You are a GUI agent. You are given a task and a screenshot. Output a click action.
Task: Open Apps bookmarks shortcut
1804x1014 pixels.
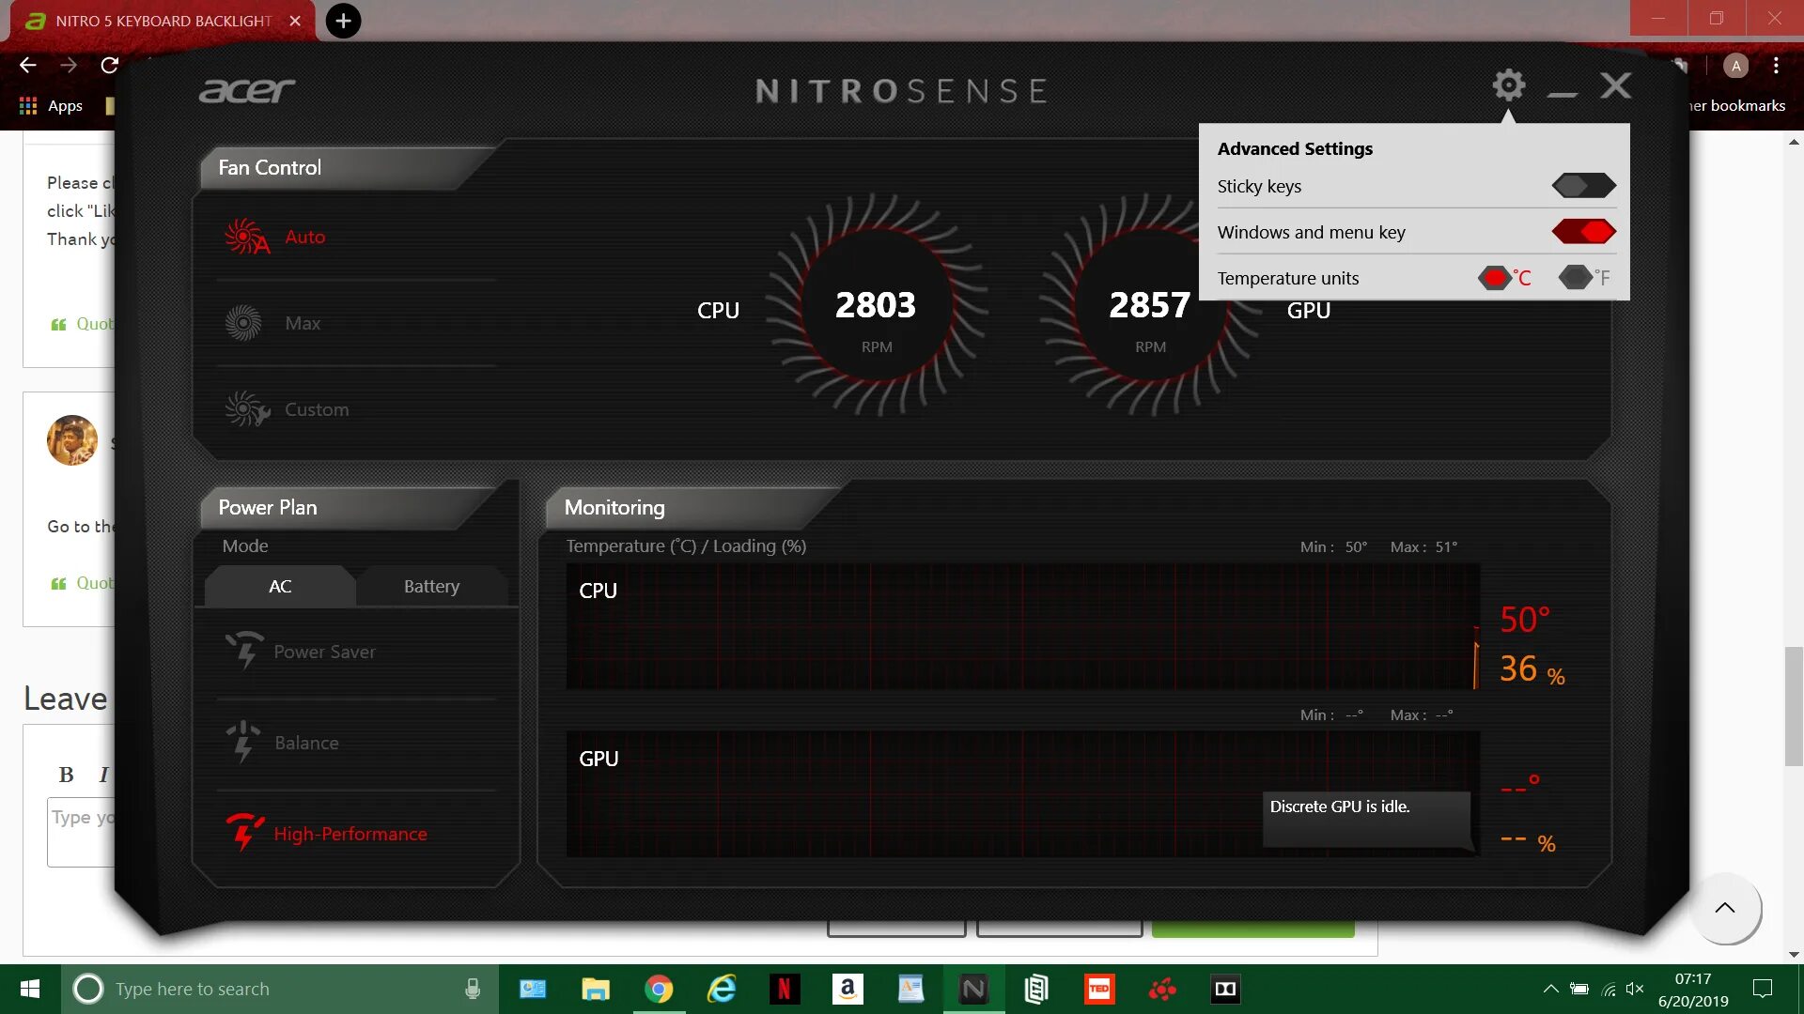click(52, 105)
